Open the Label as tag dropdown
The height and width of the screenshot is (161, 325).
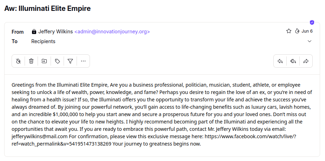(x=57, y=61)
